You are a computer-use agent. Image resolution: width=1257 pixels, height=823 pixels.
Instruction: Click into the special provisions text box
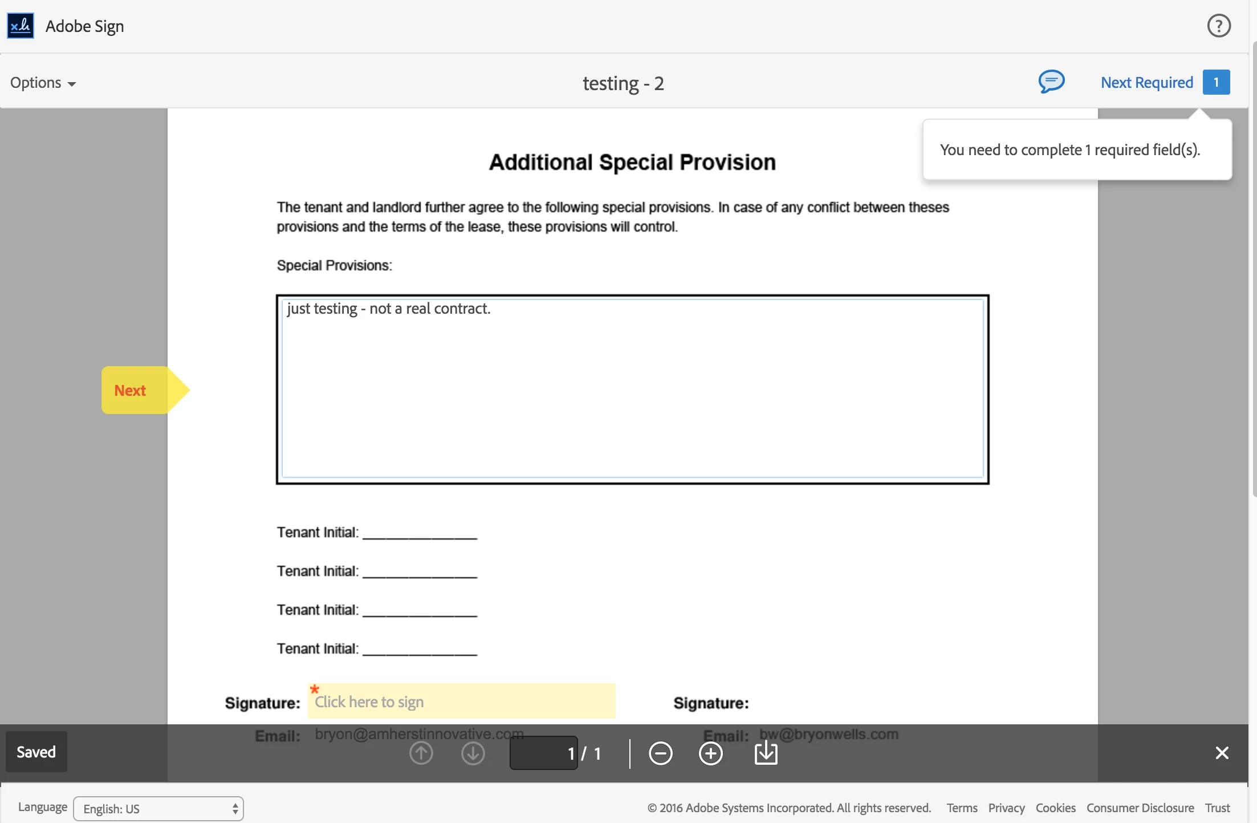632,389
